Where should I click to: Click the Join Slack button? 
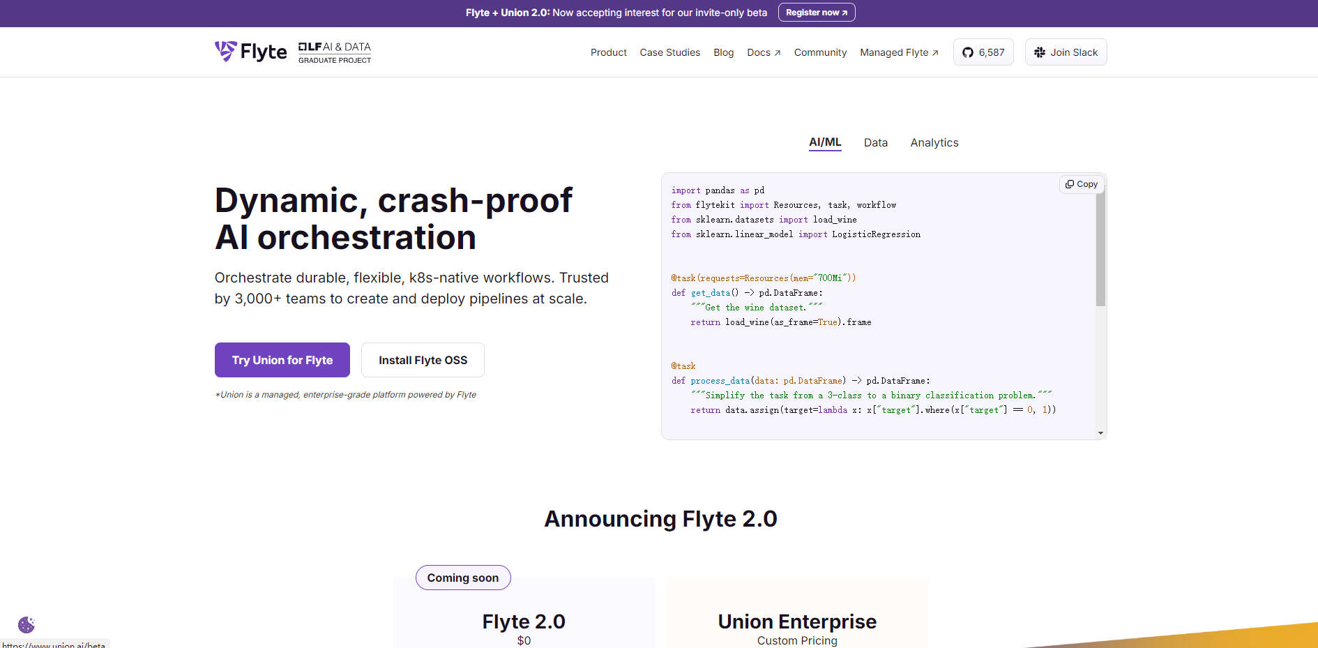[x=1066, y=52]
